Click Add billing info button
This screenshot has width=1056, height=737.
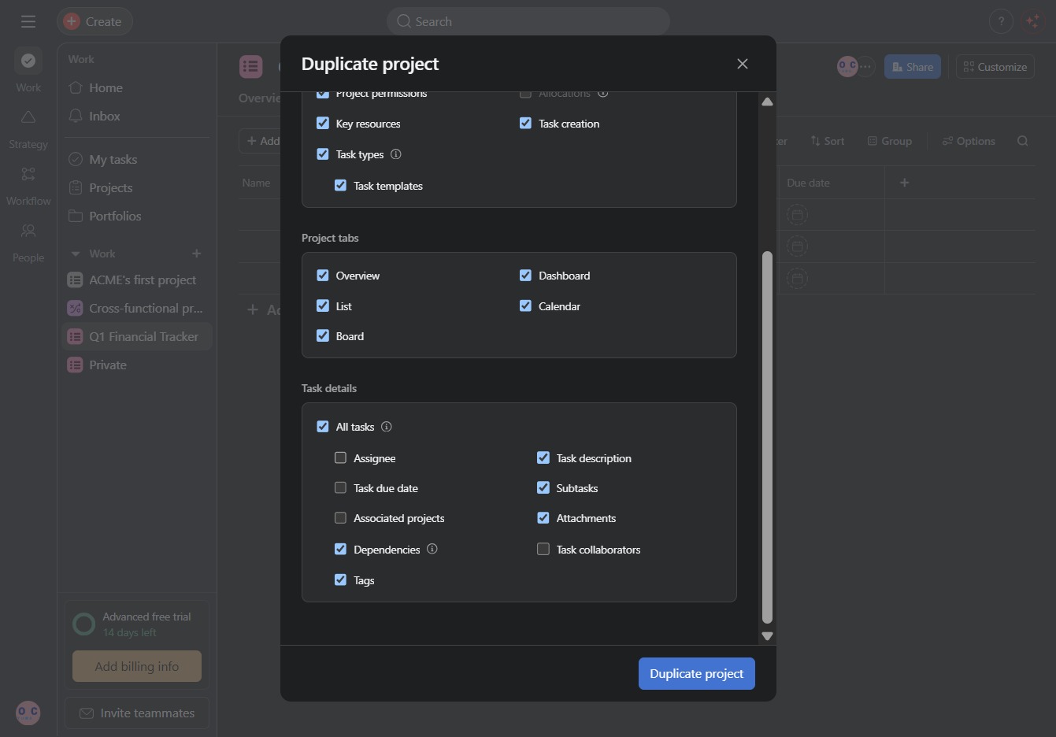point(137,666)
